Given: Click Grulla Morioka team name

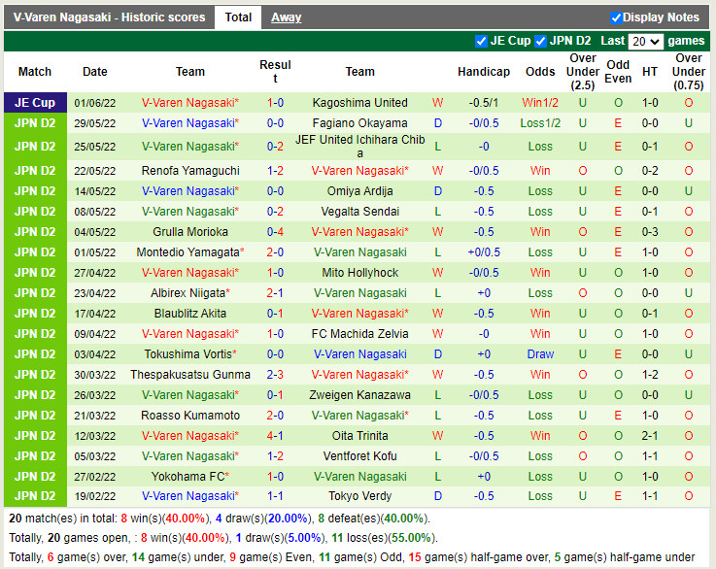Looking at the screenshot, I should (x=190, y=232).
